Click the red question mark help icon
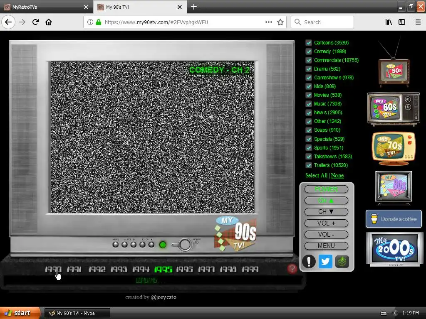The width and height of the screenshot is (426, 319). click(x=292, y=269)
